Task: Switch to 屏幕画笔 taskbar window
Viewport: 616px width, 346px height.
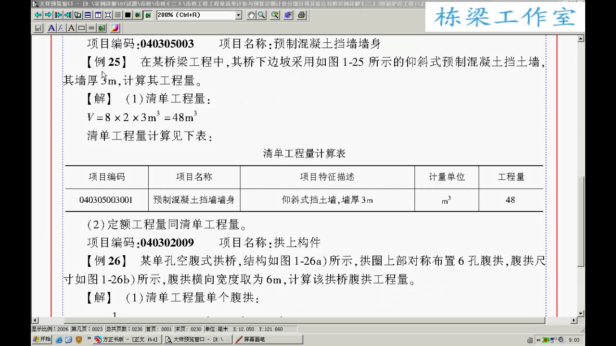Action: tap(268, 340)
